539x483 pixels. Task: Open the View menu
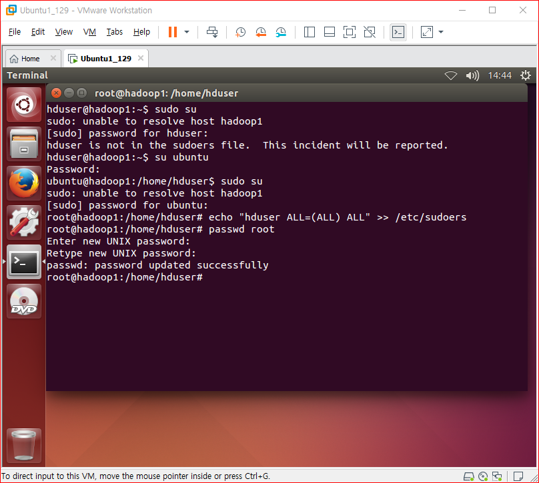coord(64,32)
